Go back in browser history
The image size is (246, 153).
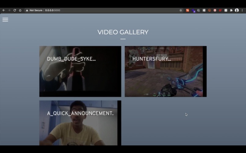click(4, 10)
